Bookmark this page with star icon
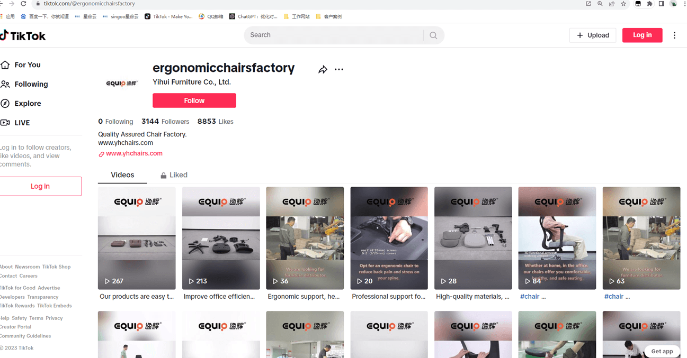Image resolution: width=687 pixels, height=358 pixels. [623, 4]
